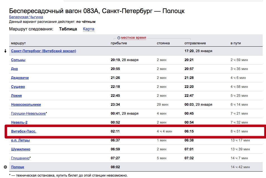
Task: Click the Сущево station link
Action: [18, 87]
